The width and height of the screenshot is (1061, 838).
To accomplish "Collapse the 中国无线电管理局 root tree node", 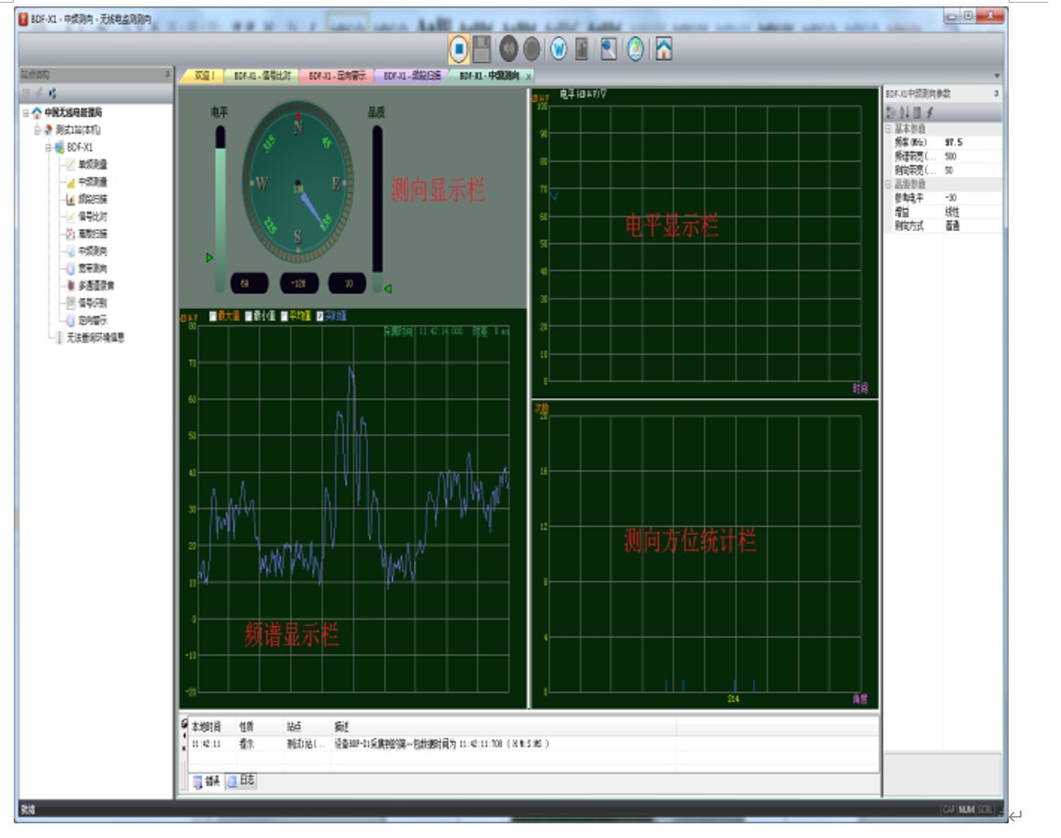I will 27,113.
